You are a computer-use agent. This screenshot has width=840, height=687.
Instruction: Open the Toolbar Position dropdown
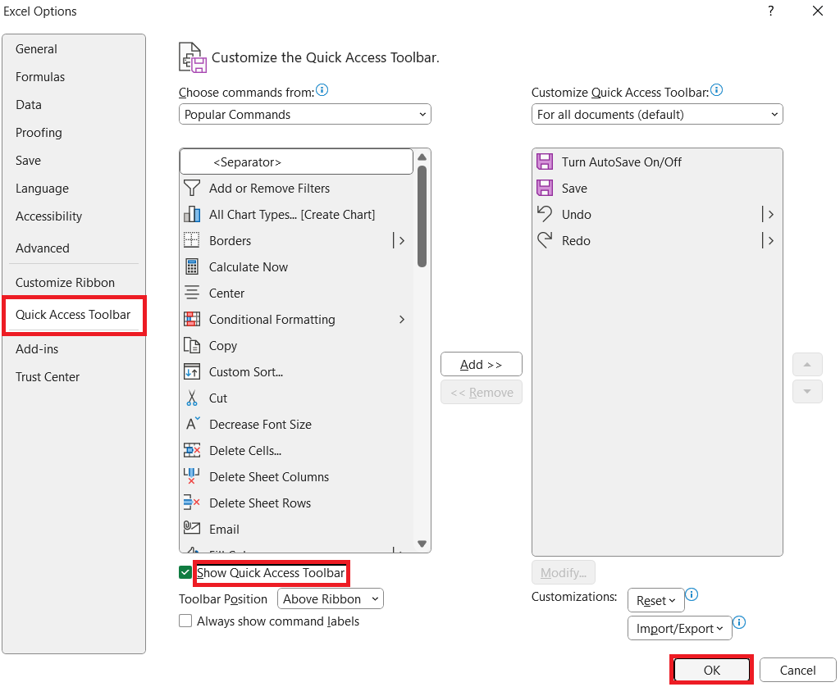coord(331,598)
